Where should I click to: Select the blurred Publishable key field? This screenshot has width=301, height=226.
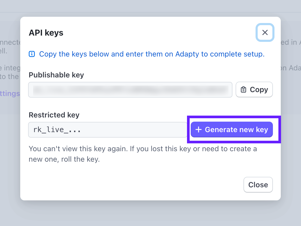coord(130,90)
